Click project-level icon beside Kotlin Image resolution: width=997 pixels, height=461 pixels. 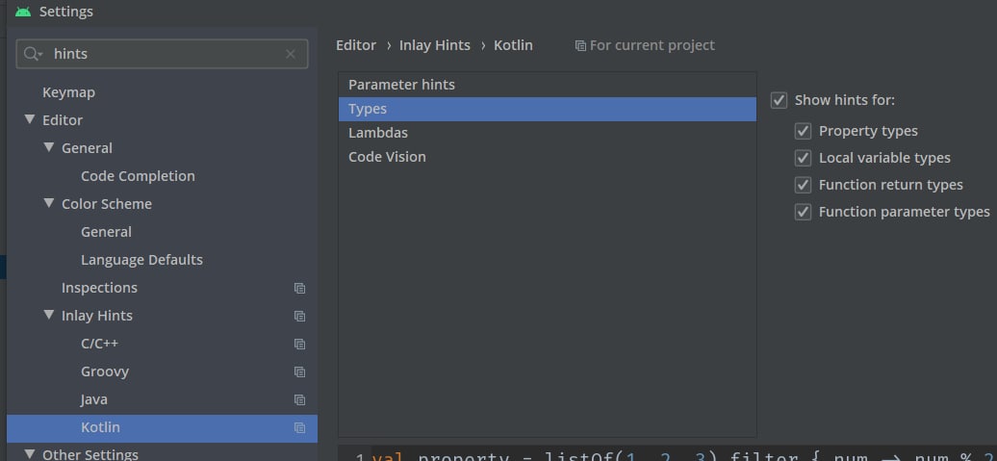tap(299, 427)
